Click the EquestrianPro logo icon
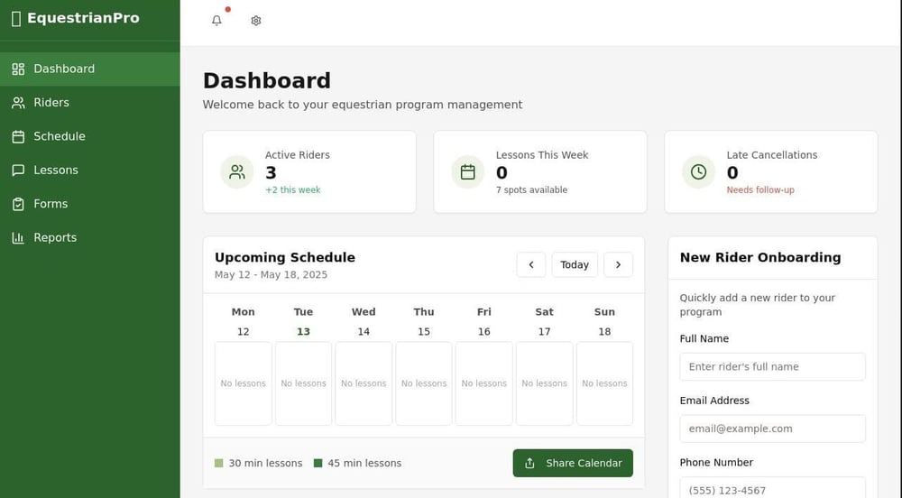 (16, 18)
